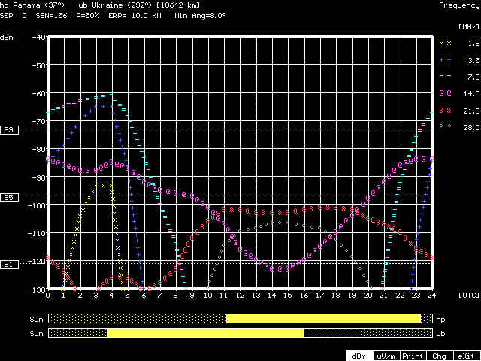Click the 'ub' label right of sun bar
Viewport: 481px width, 361px height.
click(x=440, y=334)
